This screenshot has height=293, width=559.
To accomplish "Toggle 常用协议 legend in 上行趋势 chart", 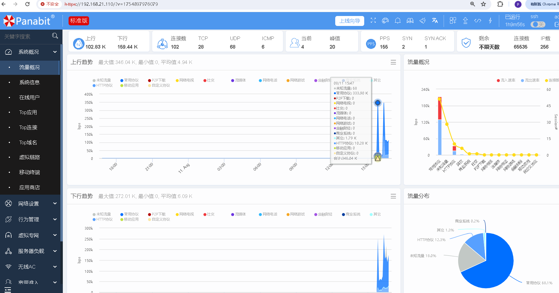I will point(130,80).
